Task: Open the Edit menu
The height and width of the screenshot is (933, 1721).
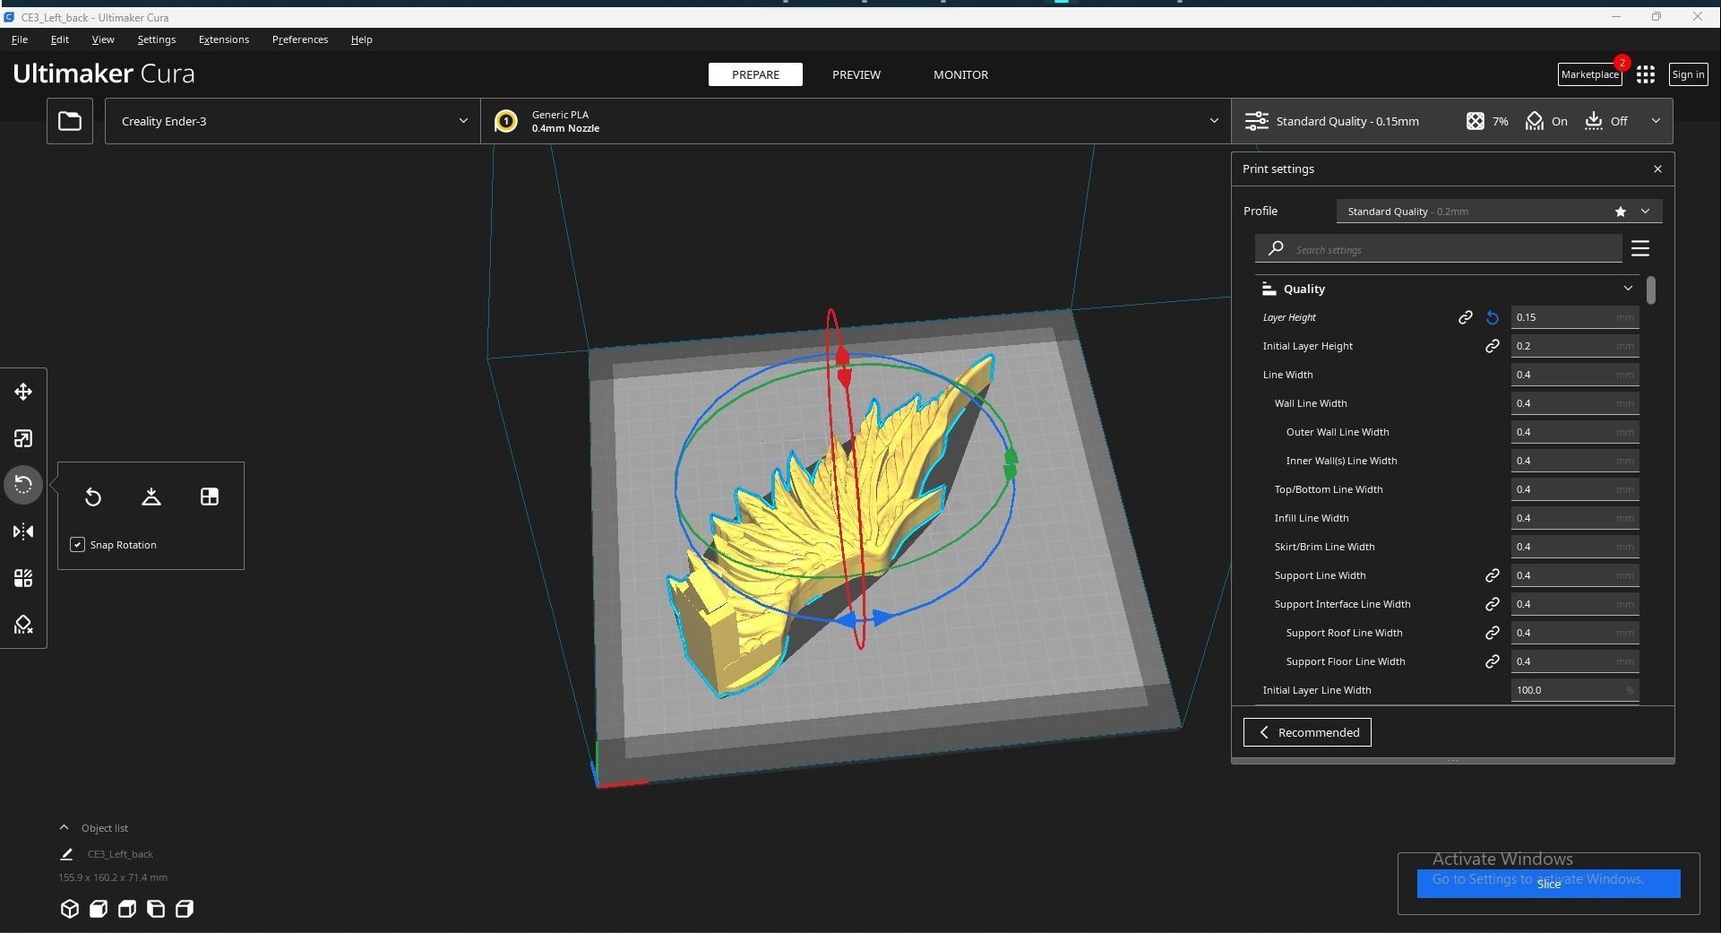Action: [60, 39]
